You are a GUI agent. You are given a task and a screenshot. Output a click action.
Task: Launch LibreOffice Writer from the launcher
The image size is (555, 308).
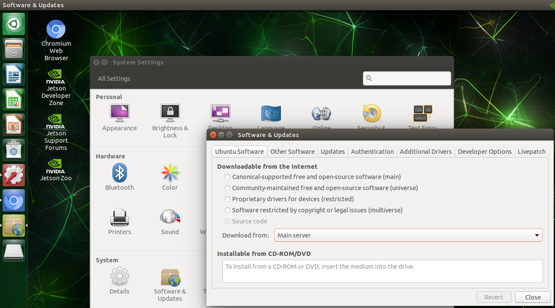click(14, 74)
